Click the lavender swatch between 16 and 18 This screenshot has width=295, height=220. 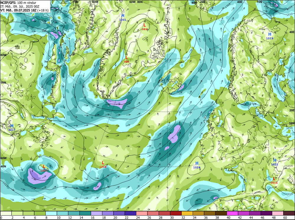click(97, 213)
